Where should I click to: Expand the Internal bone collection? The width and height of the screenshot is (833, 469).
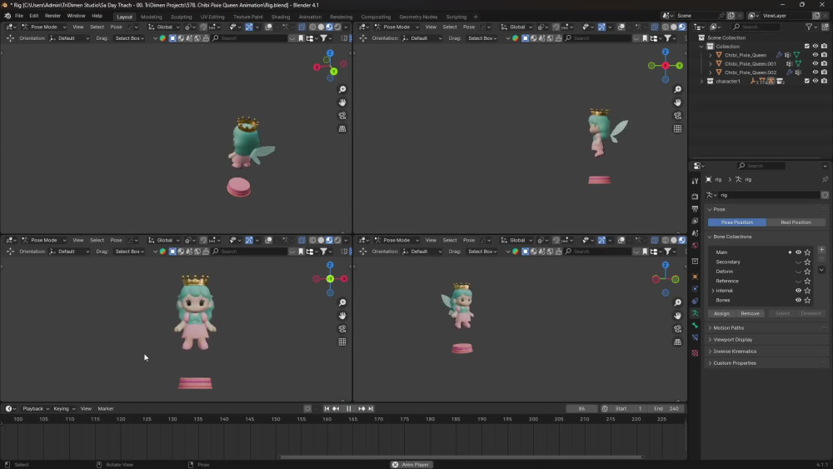(x=713, y=291)
